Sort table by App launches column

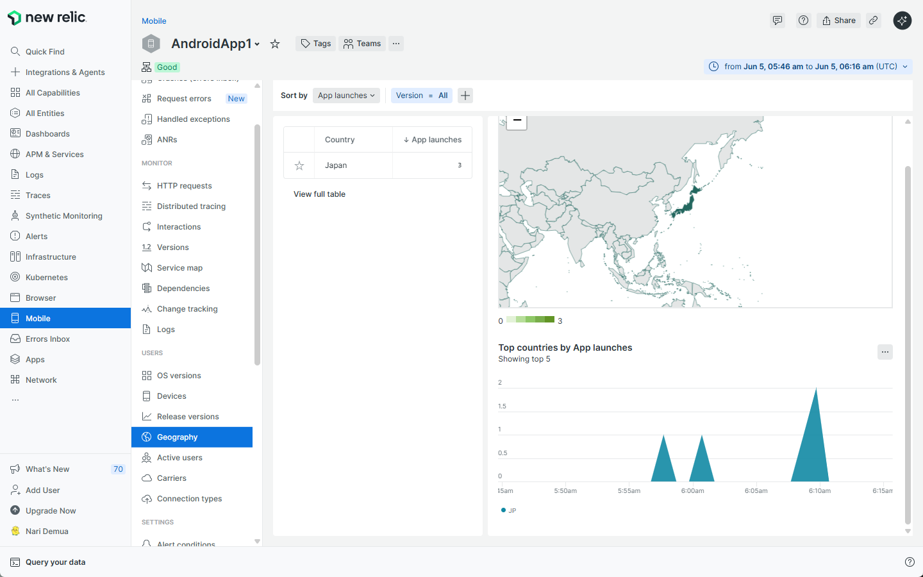click(433, 140)
